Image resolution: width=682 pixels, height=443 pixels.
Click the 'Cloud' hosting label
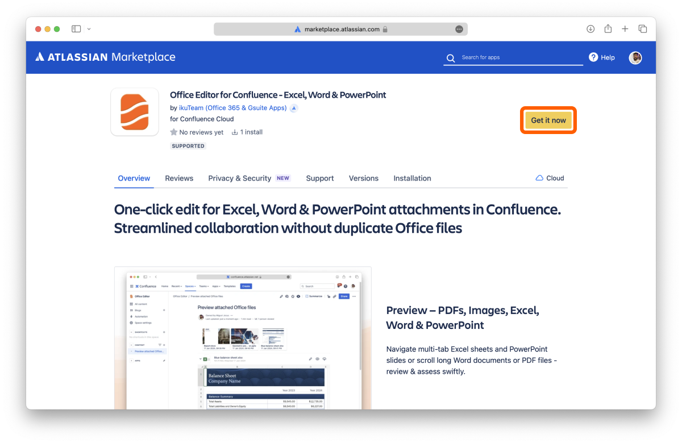pos(555,178)
